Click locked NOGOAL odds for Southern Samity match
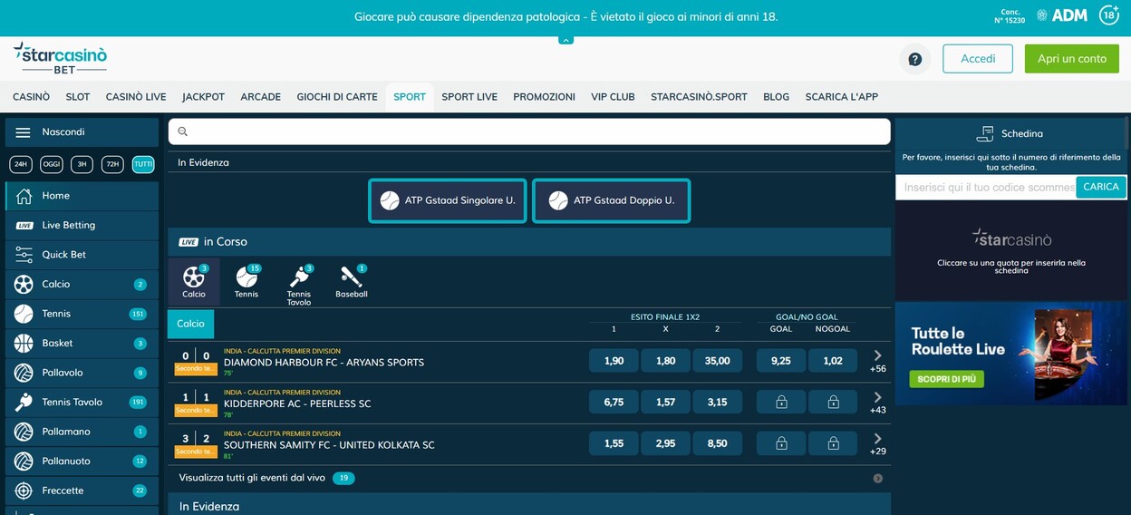This screenshot has width=1131, height=515. click(x=833, y=443)
